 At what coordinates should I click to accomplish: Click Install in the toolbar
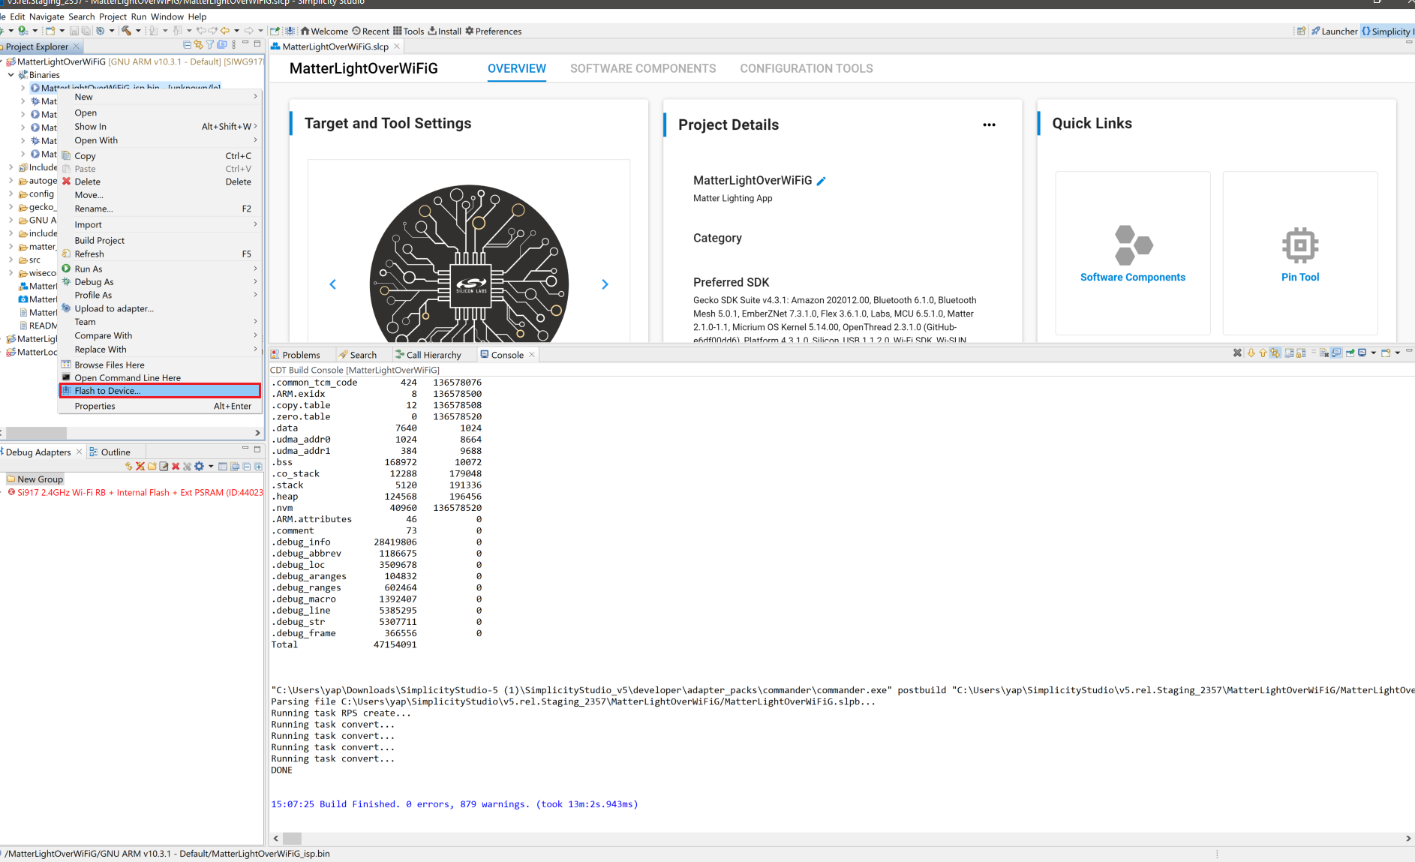tap(444, 32)
